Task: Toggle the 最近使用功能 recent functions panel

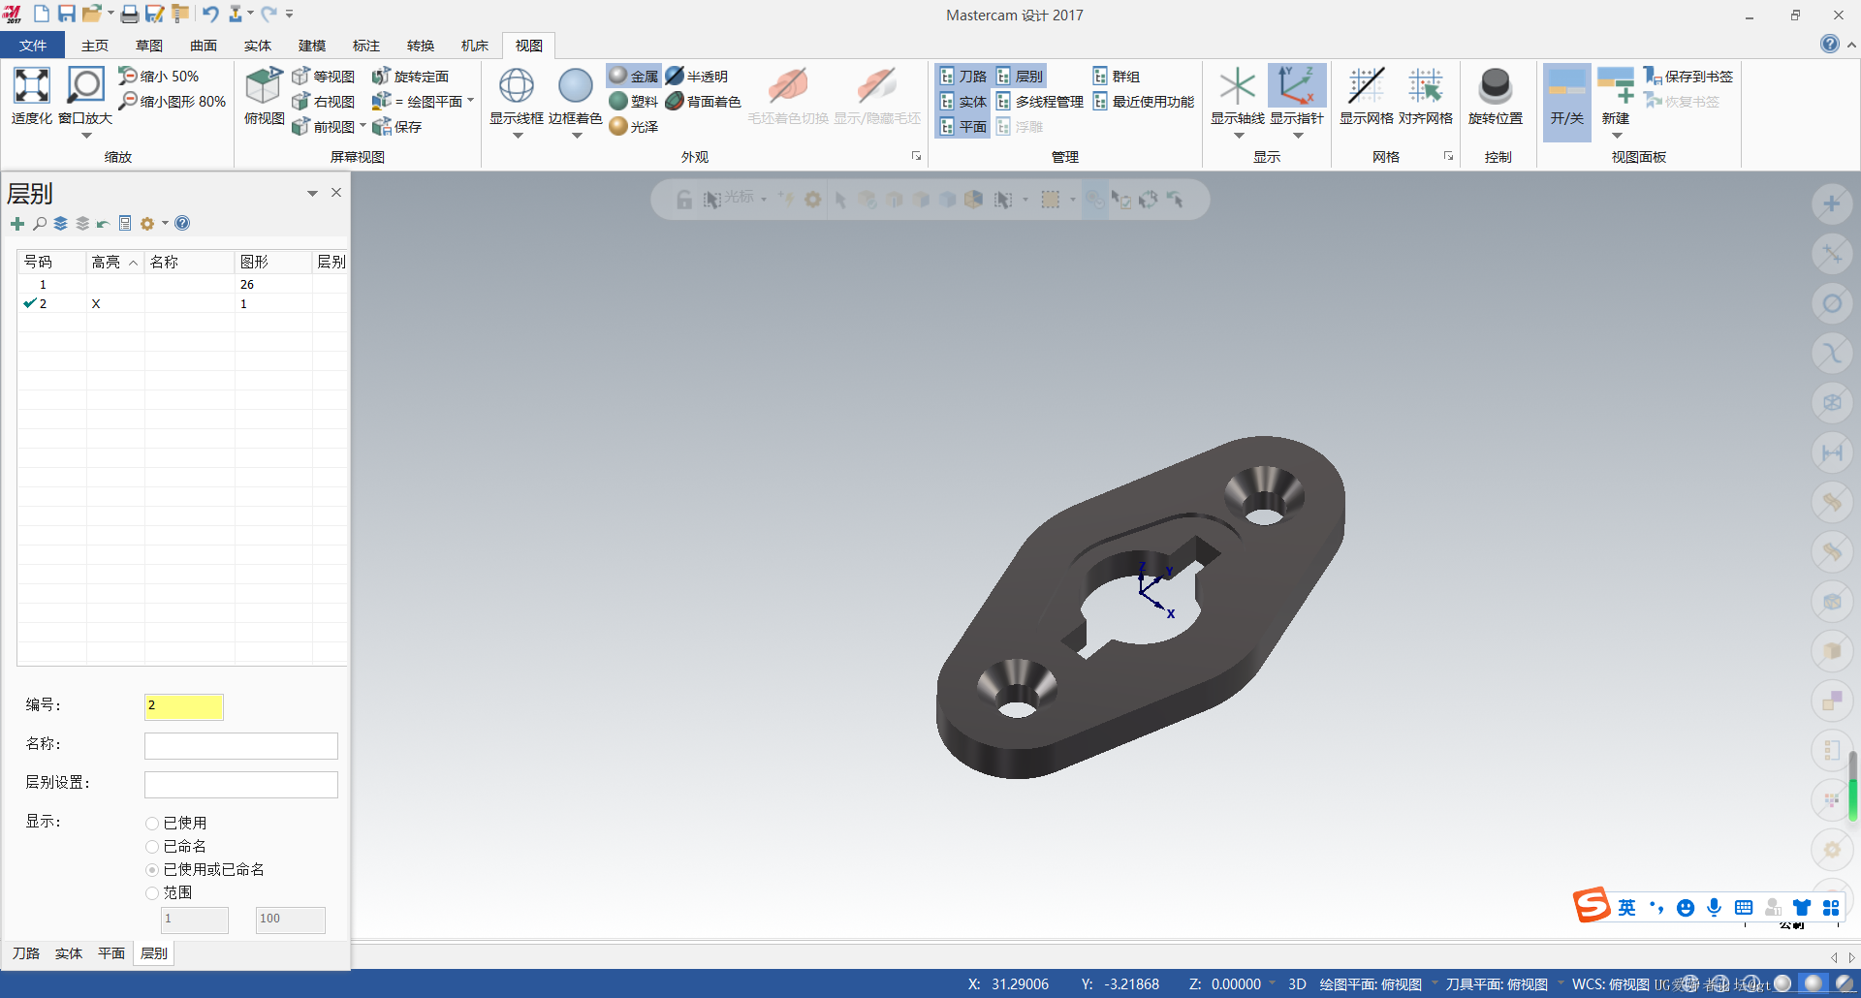Action: click(1144, 101)
